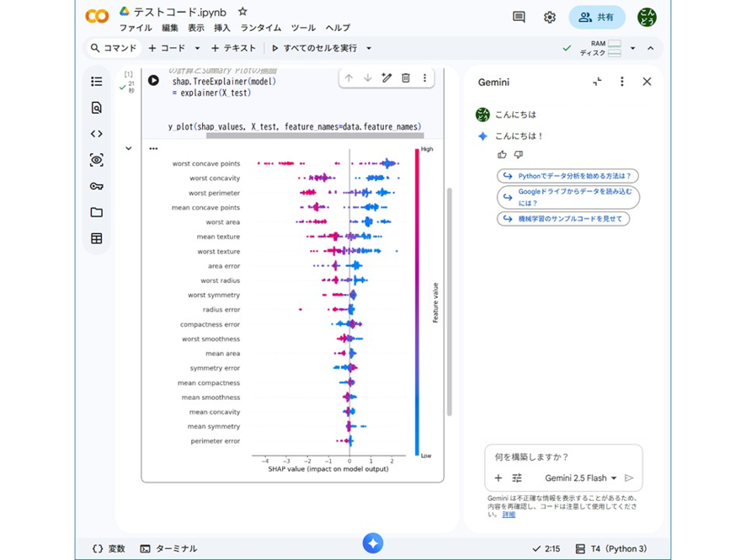Image resolution: width=746 pixels, height=560 pixels.
Task: Star the notebook テストコード.ipynb
Action: 242,12
